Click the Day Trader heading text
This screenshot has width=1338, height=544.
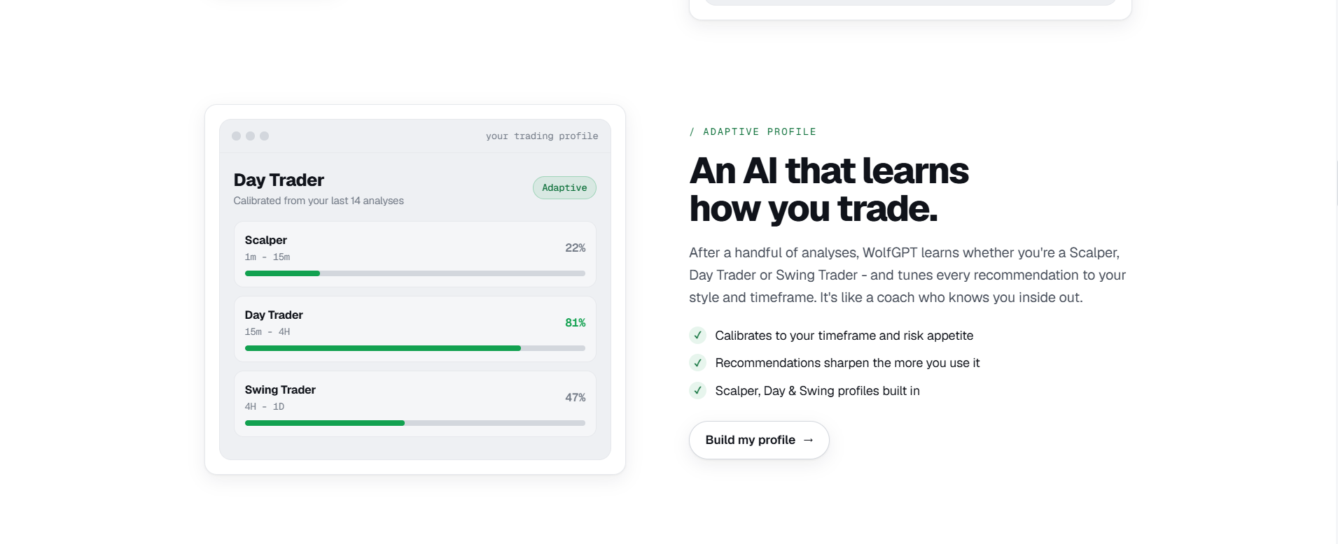coord(279,180)
